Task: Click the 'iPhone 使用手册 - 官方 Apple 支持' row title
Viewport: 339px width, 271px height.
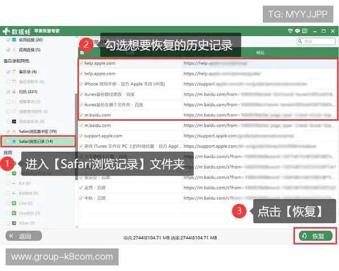Action: 124,84
